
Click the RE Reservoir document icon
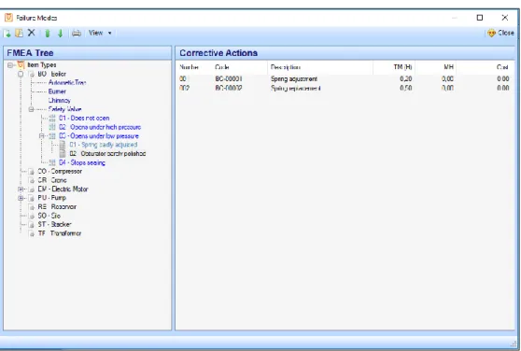coord(32,207)
